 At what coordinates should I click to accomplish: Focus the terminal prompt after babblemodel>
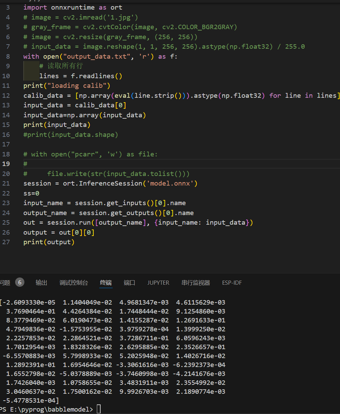pos(99,409)
